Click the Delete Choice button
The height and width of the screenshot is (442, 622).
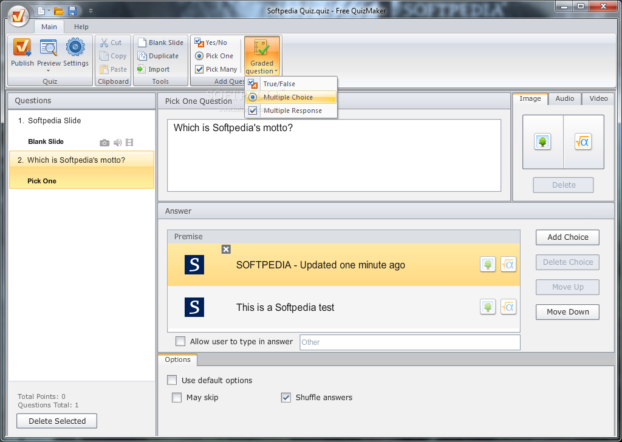[x=567, y=262]
